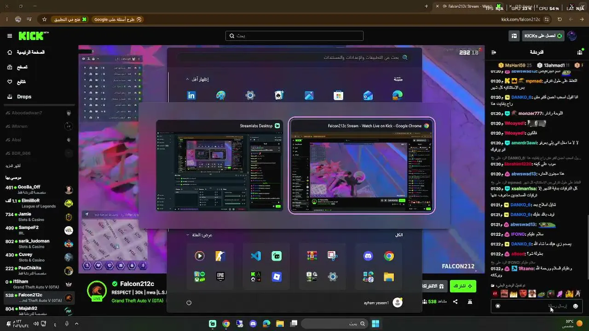
Task: Open Outlook from Start menu pinned apps
Action: point(368,95)
